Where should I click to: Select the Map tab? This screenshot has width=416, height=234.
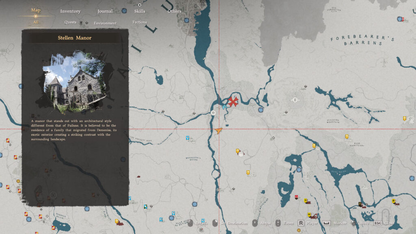pyautogui.click(x=36, y=10)
